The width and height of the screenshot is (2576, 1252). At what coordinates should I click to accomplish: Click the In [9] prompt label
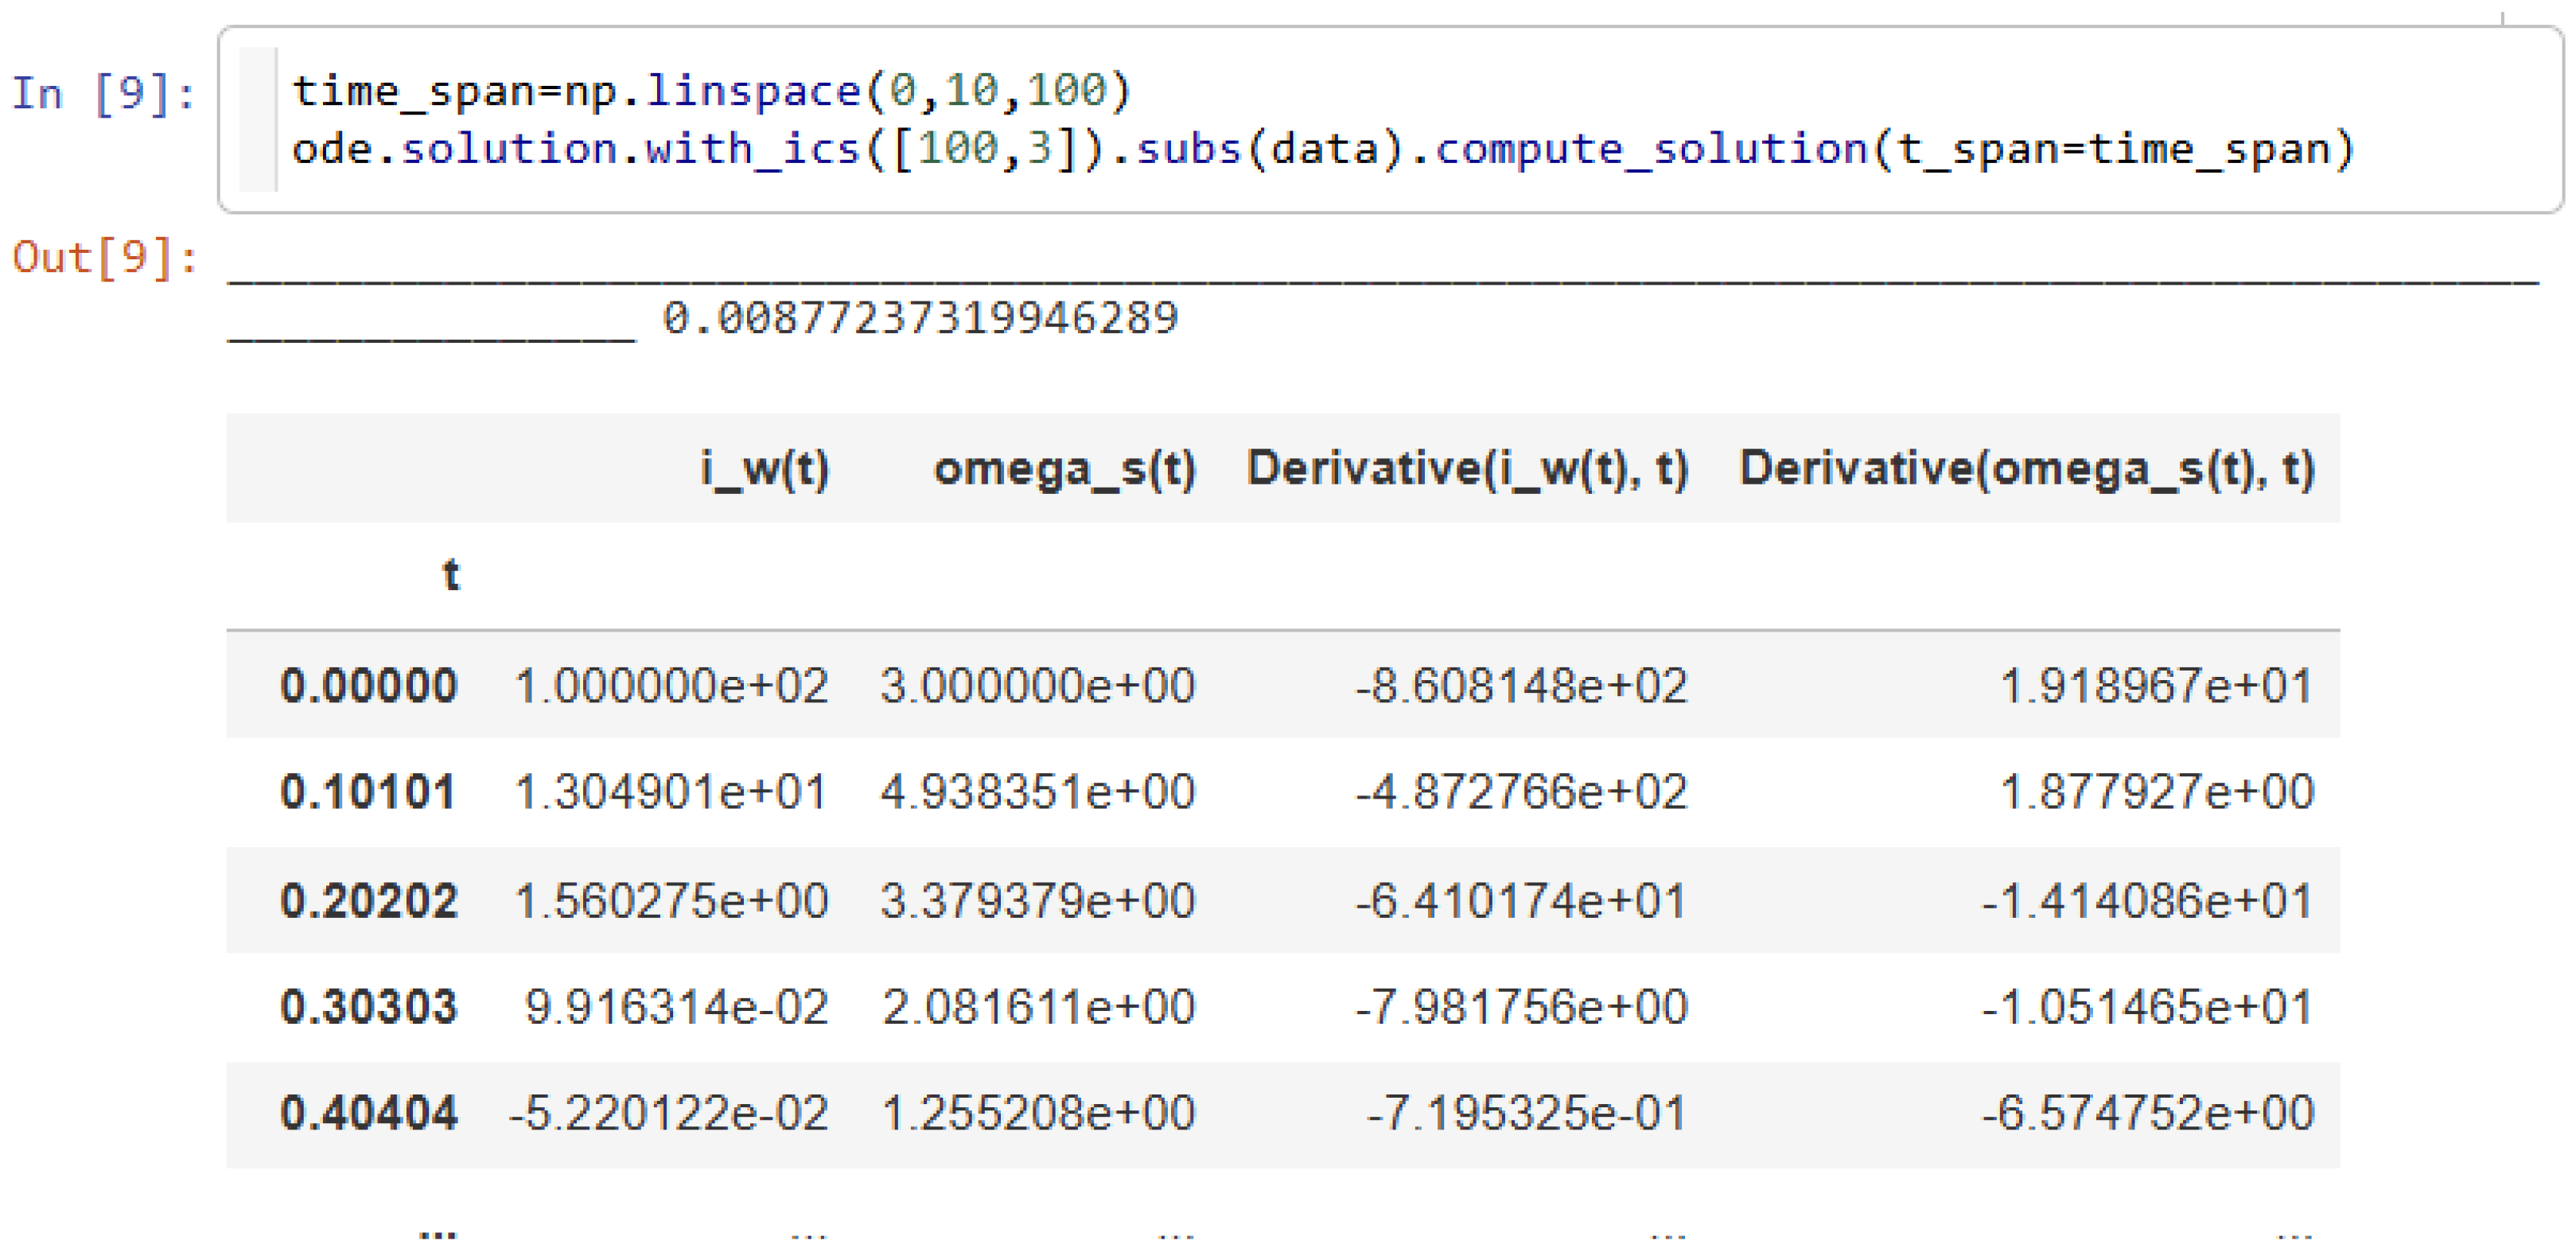tap(103, 94)
